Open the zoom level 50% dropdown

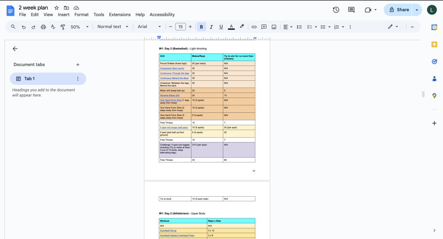point(80,27)
